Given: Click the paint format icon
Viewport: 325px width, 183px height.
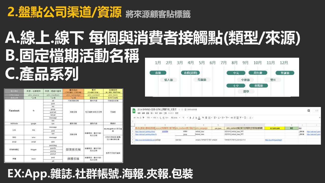Looking at the screenshot, I should tap(143, 118).
